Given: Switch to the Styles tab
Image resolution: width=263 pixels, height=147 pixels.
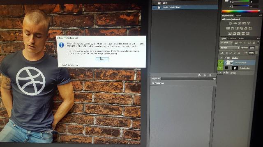Looking at the screenshot, I should pos(238,16).
